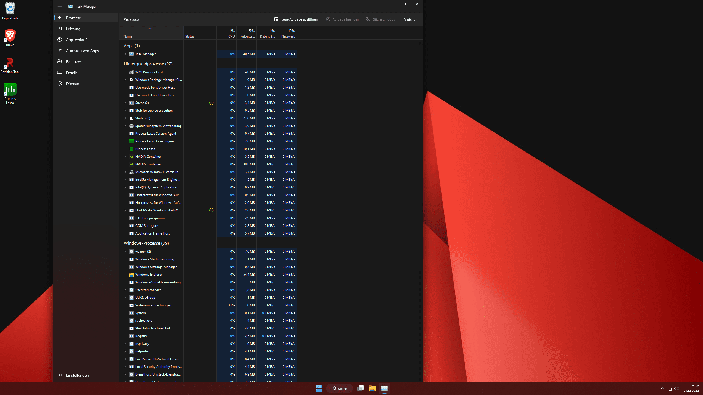This screenshot has height=395, width=703.
Task: Go to Benutzer page
Action: [86, 62]
